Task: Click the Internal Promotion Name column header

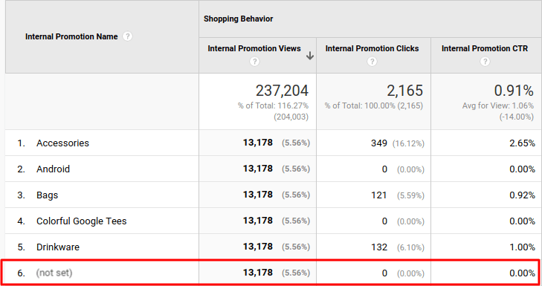Action: point(71,36)
